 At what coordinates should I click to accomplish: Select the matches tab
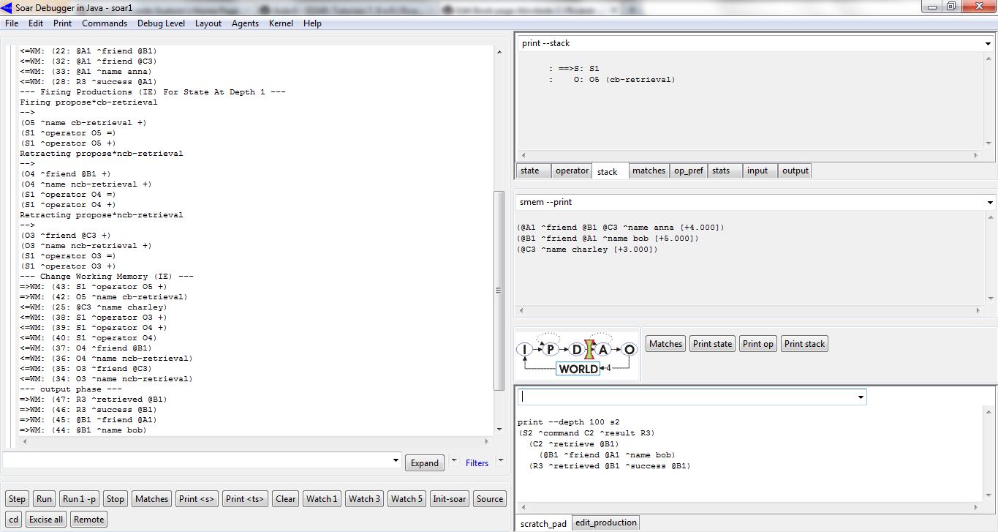(x=649, y=171)
